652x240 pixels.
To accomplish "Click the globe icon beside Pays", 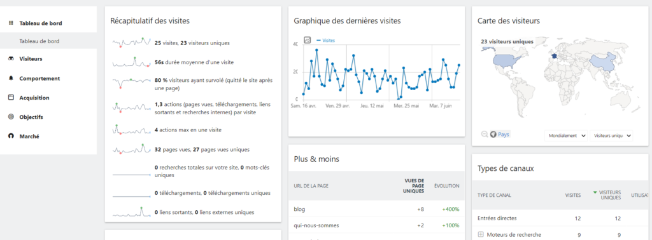I will 493,135.
